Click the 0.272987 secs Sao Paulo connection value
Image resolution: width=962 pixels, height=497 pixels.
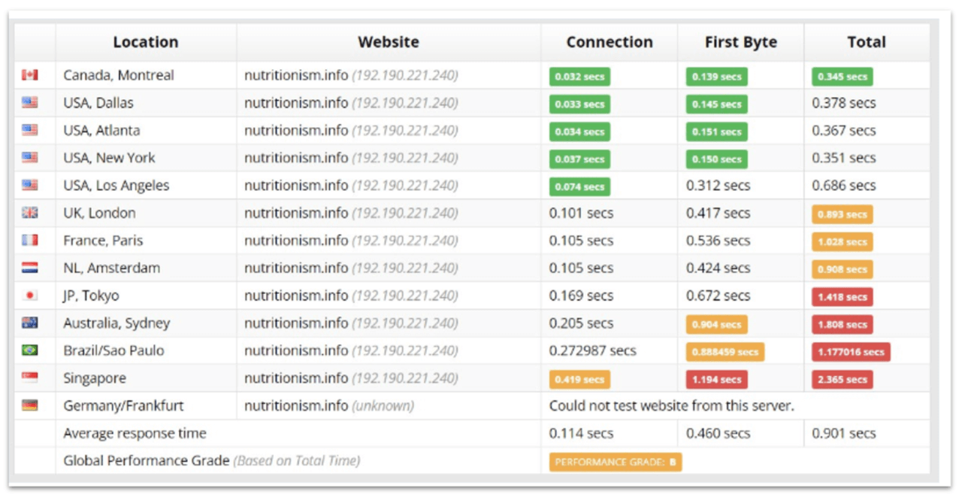593,351
